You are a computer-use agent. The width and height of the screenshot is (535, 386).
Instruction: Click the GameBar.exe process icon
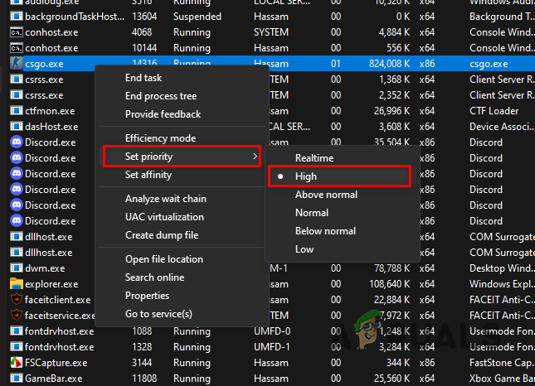point(17,379)
